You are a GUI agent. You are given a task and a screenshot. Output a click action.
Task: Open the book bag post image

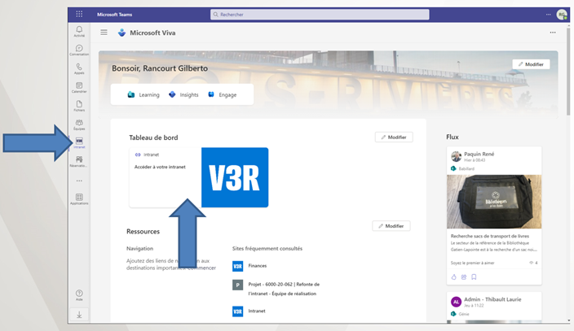coord(494,202)
